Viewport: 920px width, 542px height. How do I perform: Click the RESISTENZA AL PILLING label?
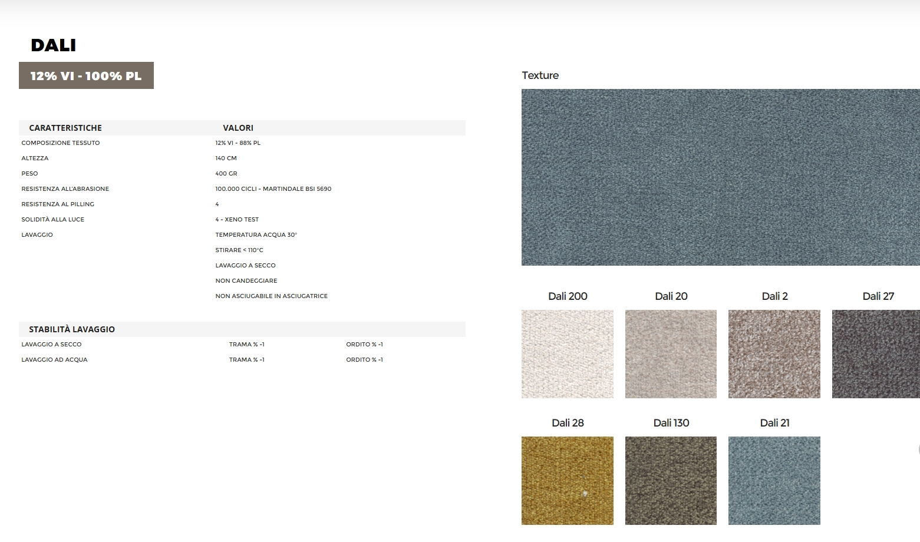tap(58, 204)
